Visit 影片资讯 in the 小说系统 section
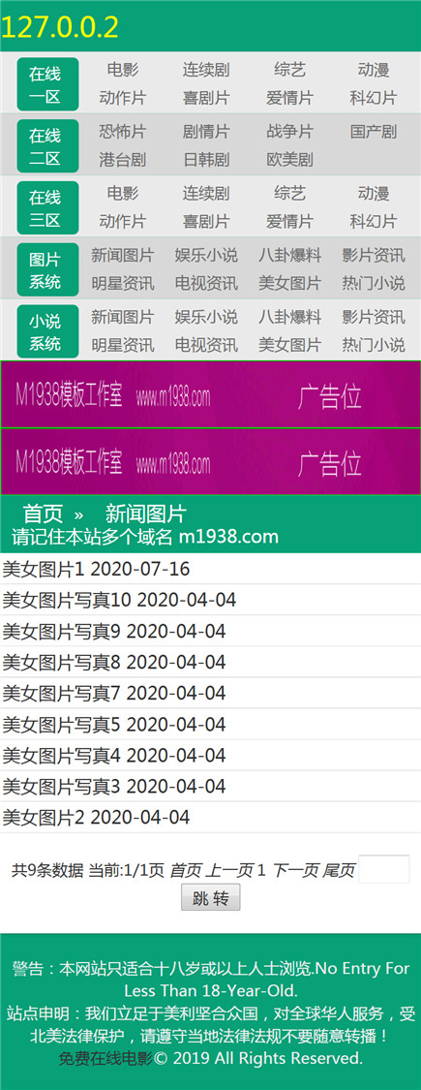 pyautogui.click(x=373, y=318)
